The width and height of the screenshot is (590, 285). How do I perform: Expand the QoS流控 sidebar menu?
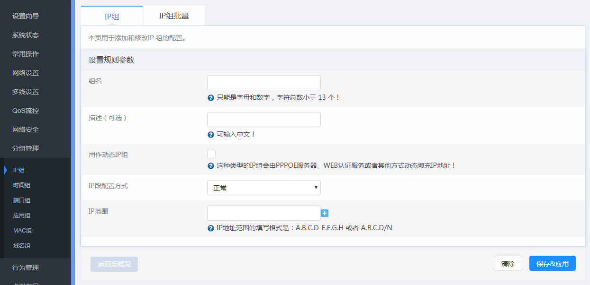click(x=26, y=111)
